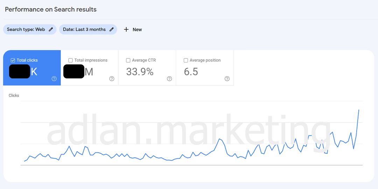Select the 6.5 Average position value
Screen dimensions: 378x189
(x=191, y=72)
